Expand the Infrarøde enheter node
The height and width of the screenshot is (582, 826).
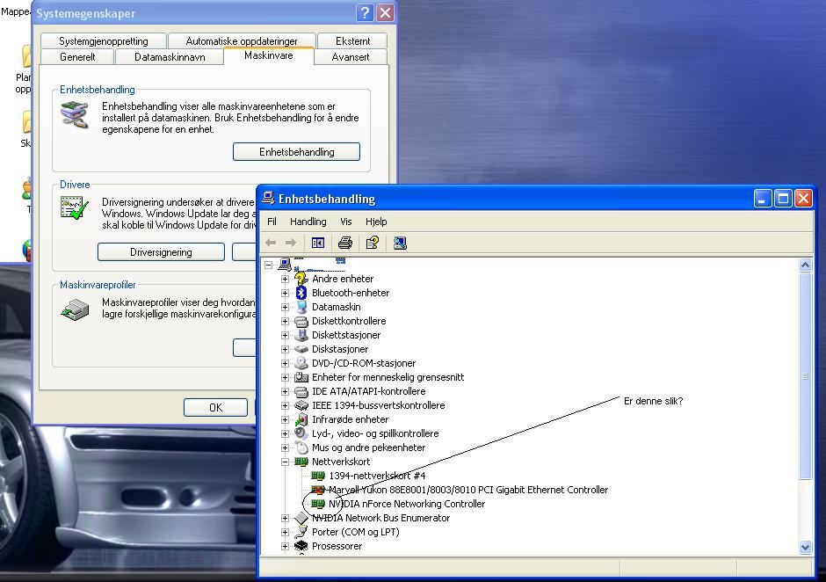(x=285, y=419)
